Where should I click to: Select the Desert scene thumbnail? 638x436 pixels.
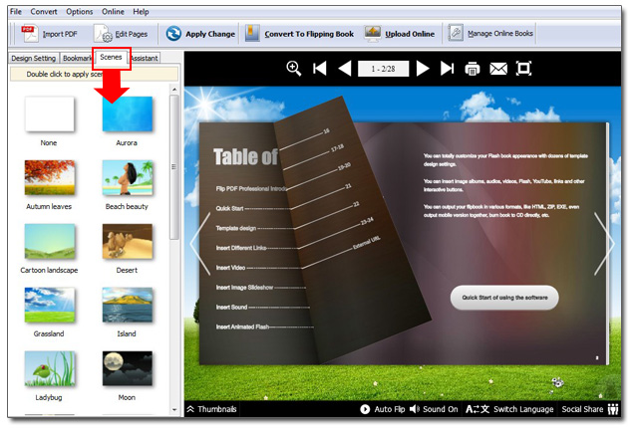click(x=128, y=241)
